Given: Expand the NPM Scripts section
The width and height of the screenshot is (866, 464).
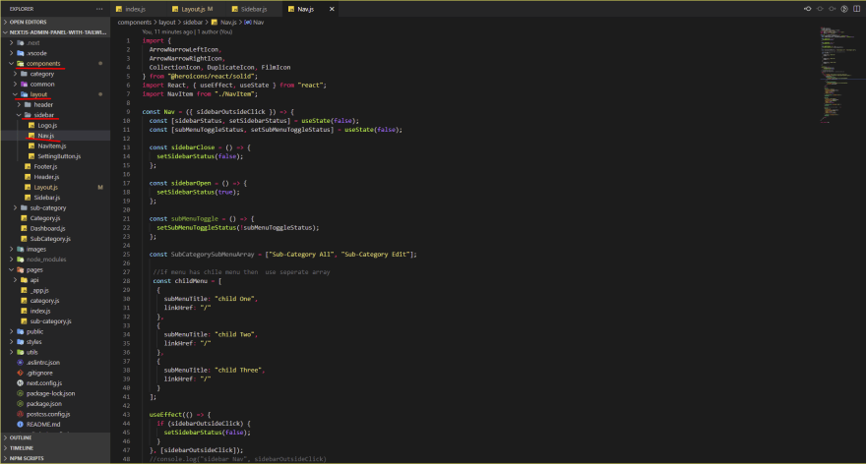Looking at the screenshot, I should tap(55, 458).
